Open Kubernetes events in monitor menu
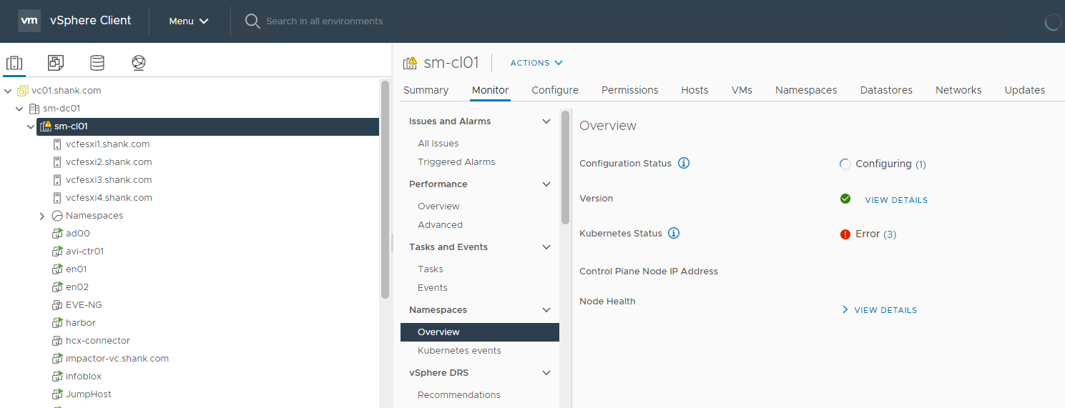The height and width of the screenshot is (408, 1065). 459,351
